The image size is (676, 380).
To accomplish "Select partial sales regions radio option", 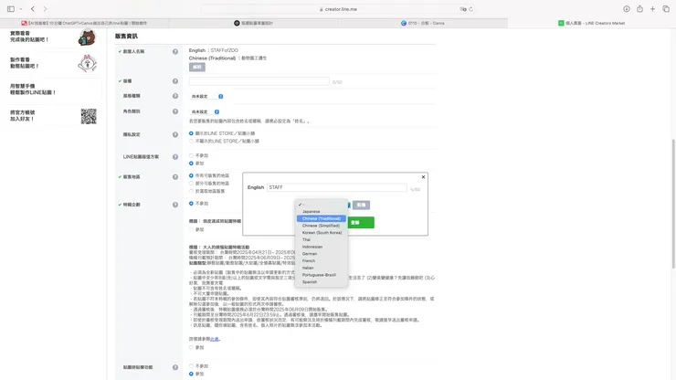I will 191,184.
